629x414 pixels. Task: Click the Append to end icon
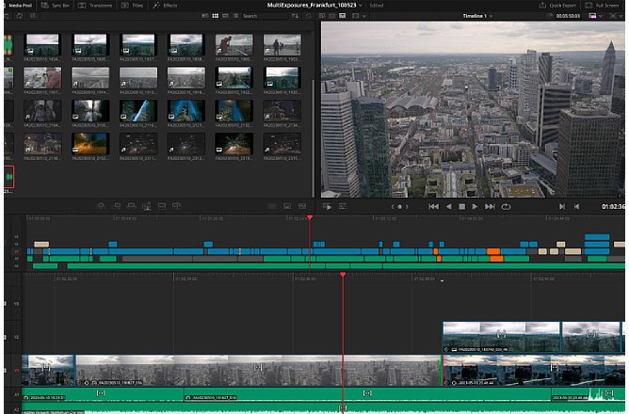116,206
